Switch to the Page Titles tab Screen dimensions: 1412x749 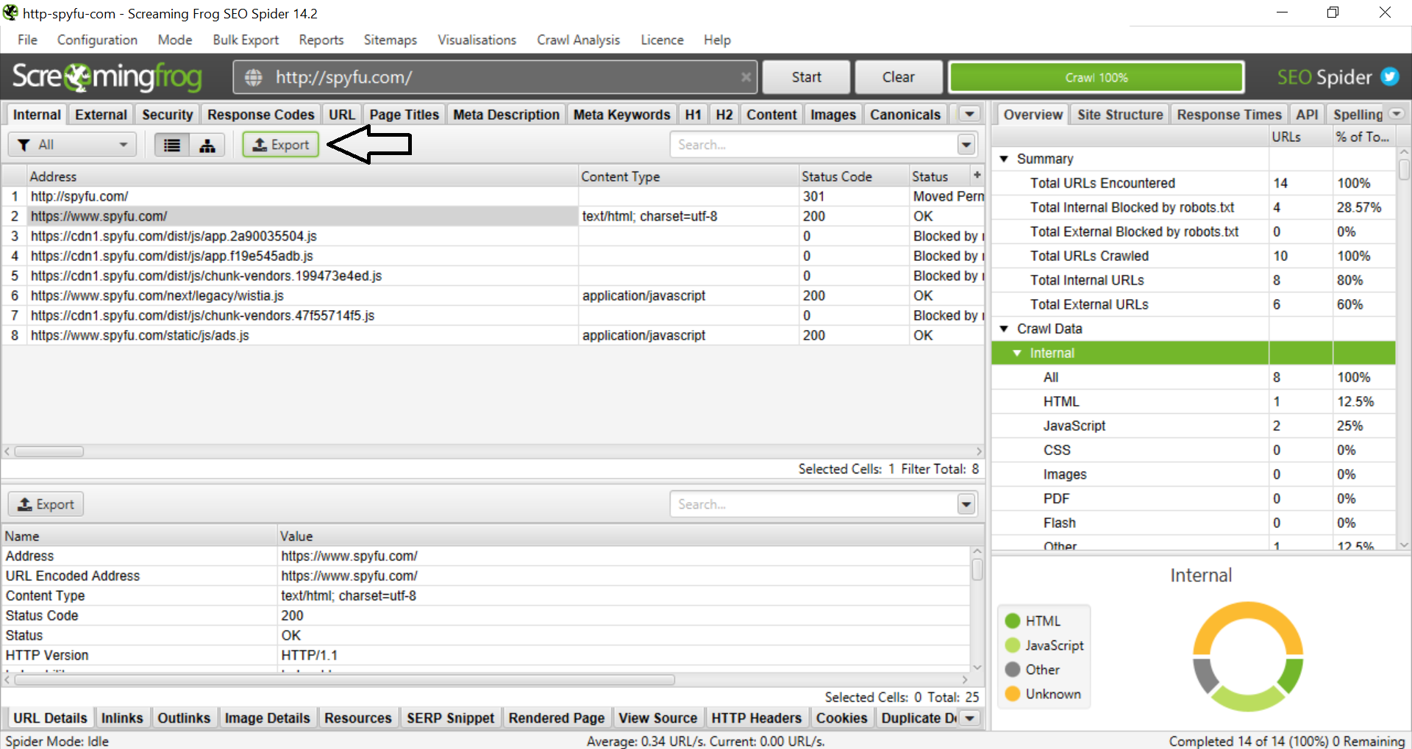pyautogui.click(x=404, y=114)
